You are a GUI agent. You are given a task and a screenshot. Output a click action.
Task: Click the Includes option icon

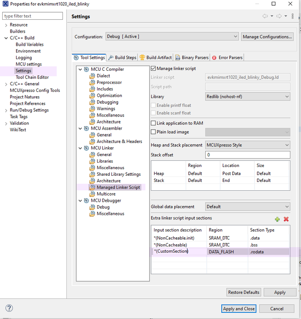coord(92,89)
